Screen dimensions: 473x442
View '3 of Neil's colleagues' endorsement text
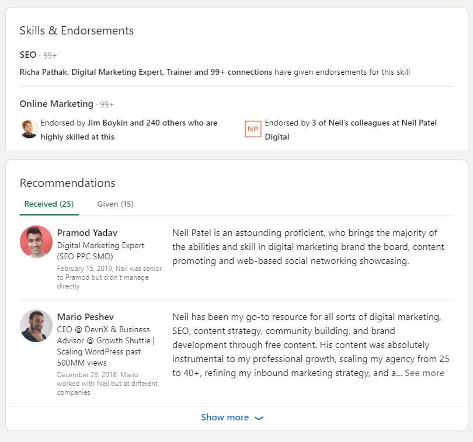[350, 130]
